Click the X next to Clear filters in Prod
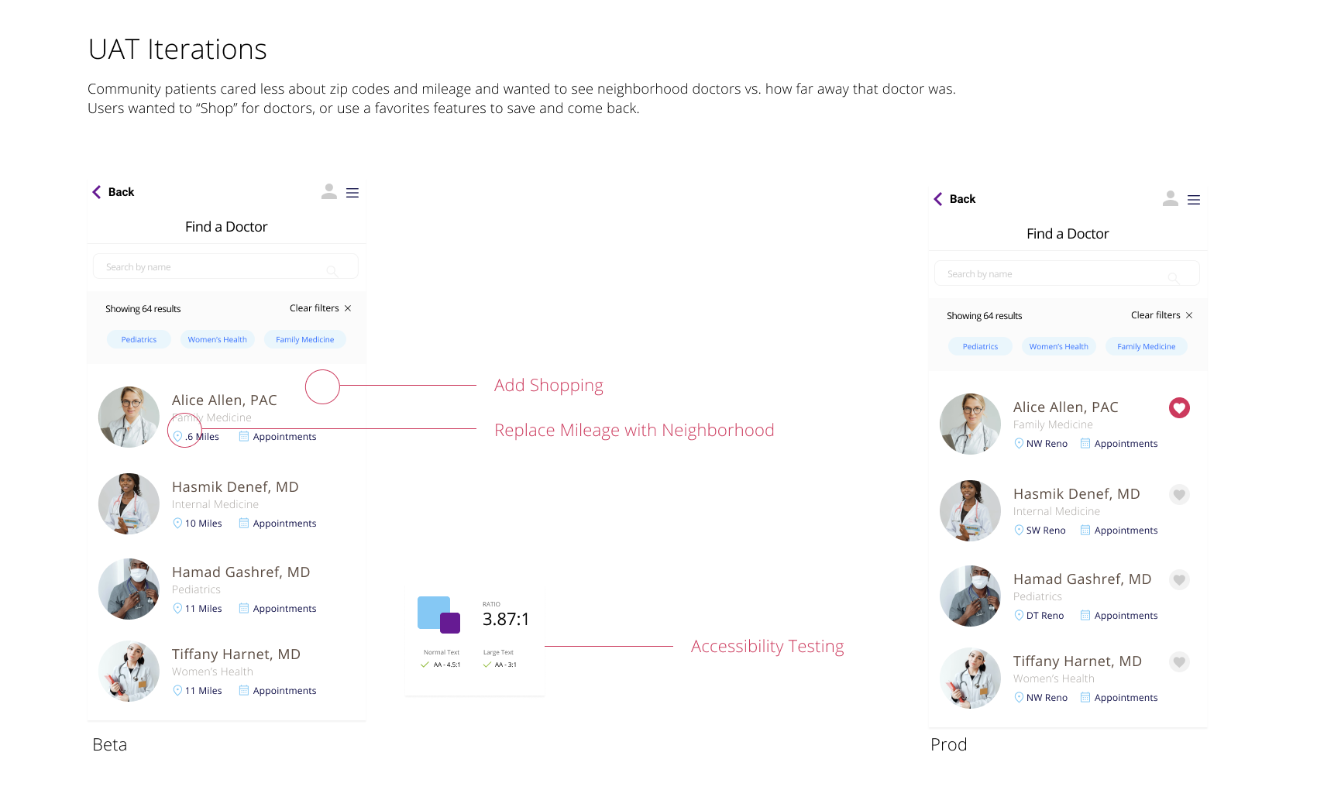Screen dimensions: 1317x790 coord(1189,315)
